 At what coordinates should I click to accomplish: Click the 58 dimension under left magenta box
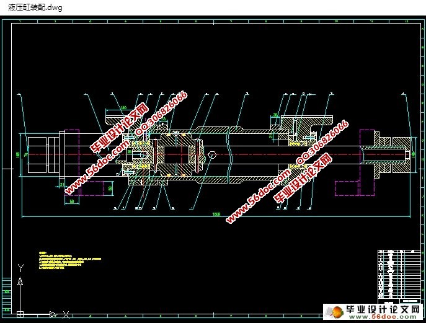[x=71, y=201]
